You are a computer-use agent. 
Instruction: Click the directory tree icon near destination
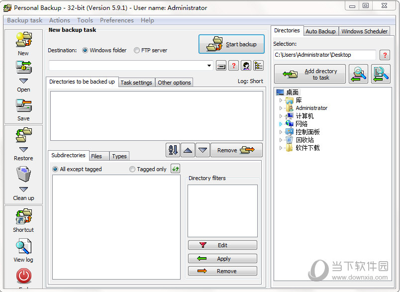[x=258, y=66]
